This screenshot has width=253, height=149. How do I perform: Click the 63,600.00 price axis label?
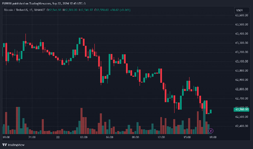point(241,15)
